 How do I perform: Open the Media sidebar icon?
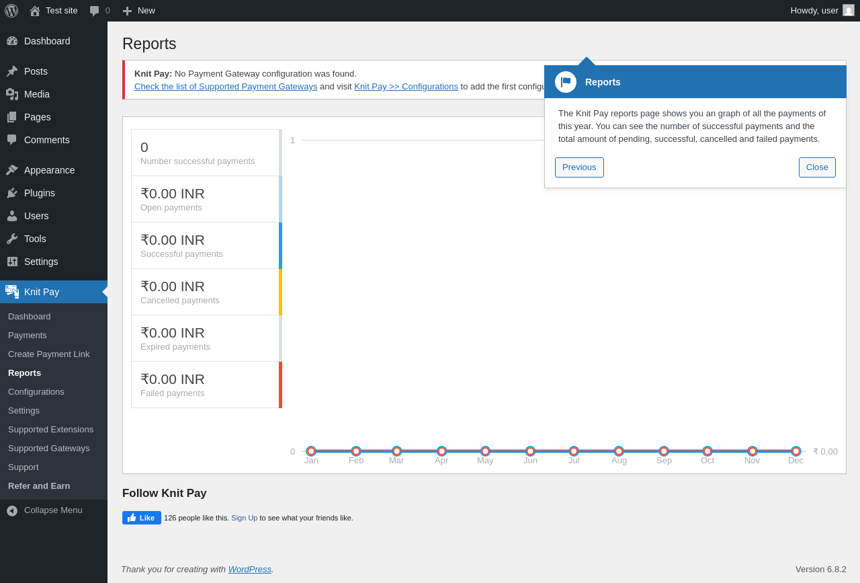12,94
